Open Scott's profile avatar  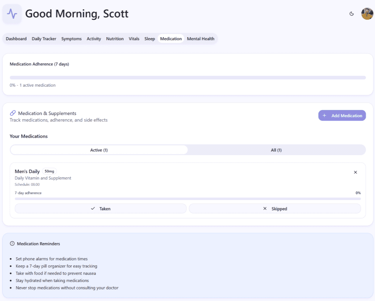[367, 14]
